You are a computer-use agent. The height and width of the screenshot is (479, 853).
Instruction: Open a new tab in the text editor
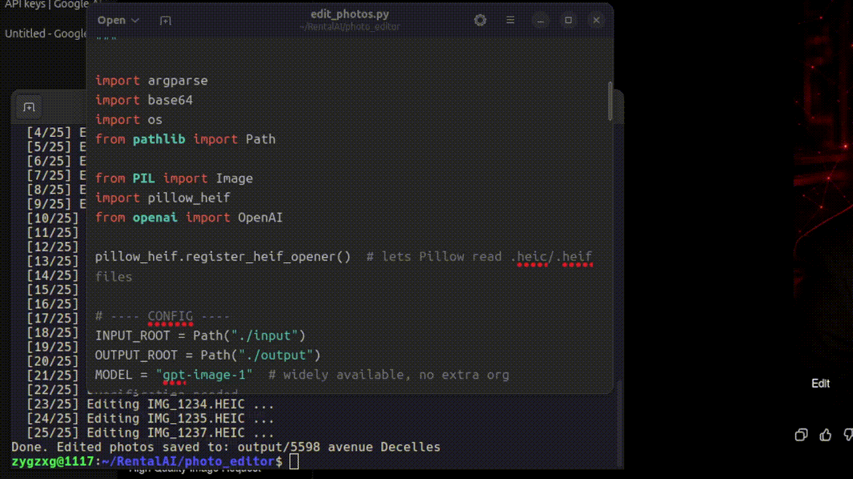165,21
